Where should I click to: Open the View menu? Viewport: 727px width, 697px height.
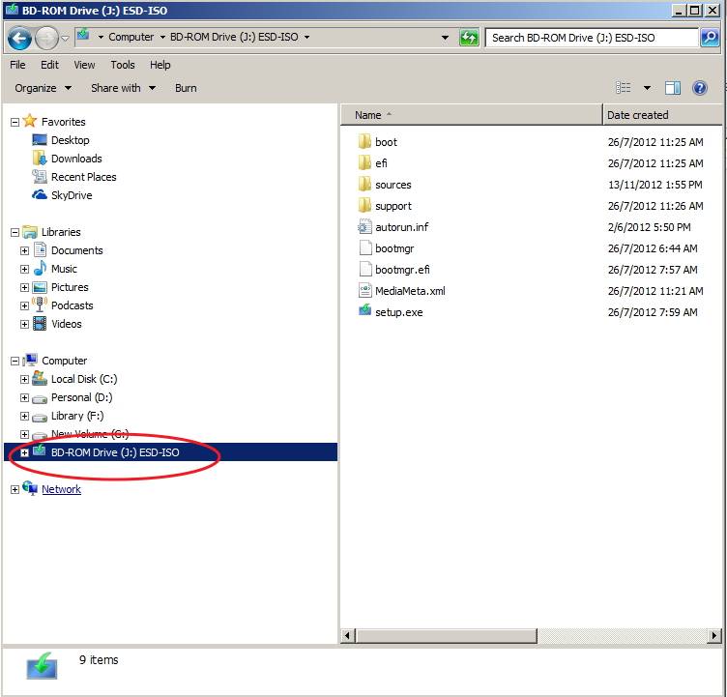tap(84, 65)
